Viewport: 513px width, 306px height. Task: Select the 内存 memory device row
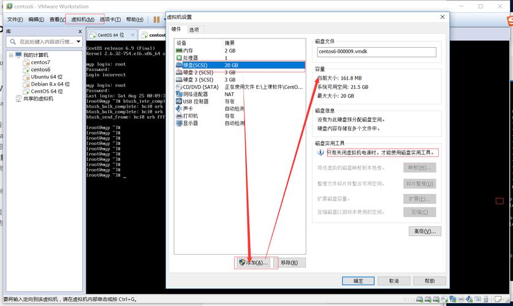click(x=240, y=51)
